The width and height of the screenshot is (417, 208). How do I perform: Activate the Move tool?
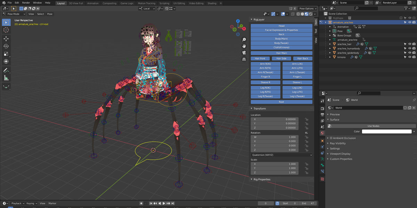pyautogui.click(x=6, y=39)
